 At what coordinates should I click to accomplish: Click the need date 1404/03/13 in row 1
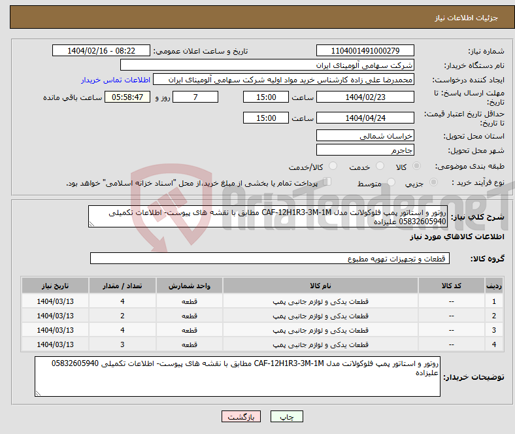[x=55, y=301]
